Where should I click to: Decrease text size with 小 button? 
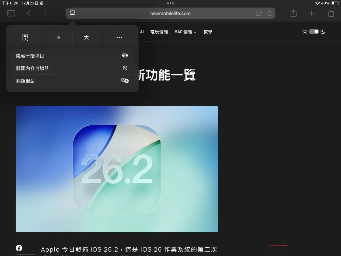click(x=58, y=37)
